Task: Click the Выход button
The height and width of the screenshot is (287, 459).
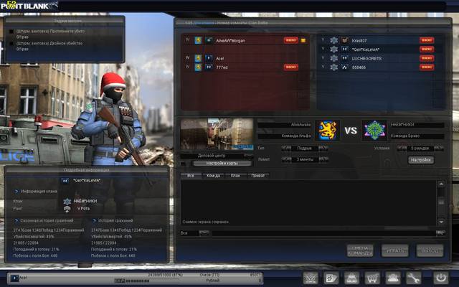Action: pos(430,250)
